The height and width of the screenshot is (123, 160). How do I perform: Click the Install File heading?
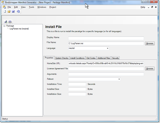[x=53, y=27]
